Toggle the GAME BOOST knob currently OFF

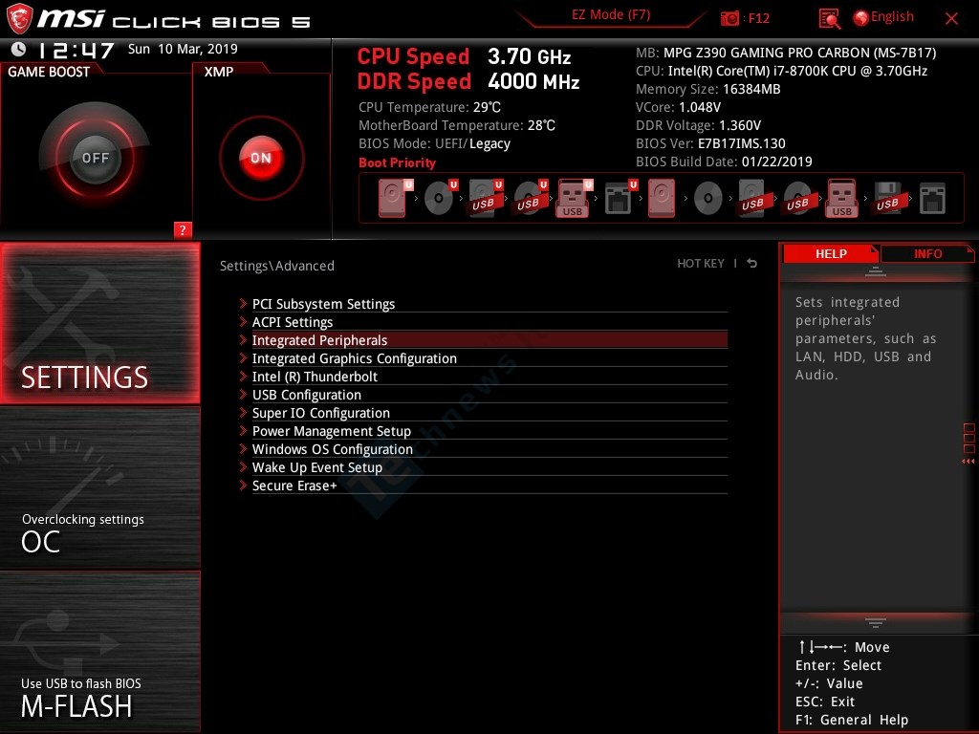pos(95,158)
